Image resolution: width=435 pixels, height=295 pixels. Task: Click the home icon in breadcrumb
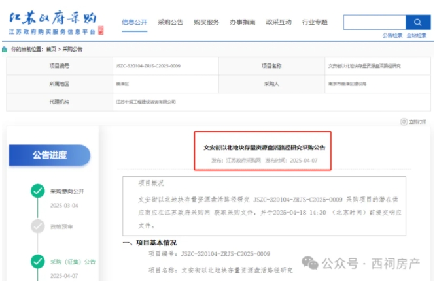[5, 49]
